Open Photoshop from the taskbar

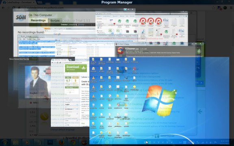pos(50,142)
